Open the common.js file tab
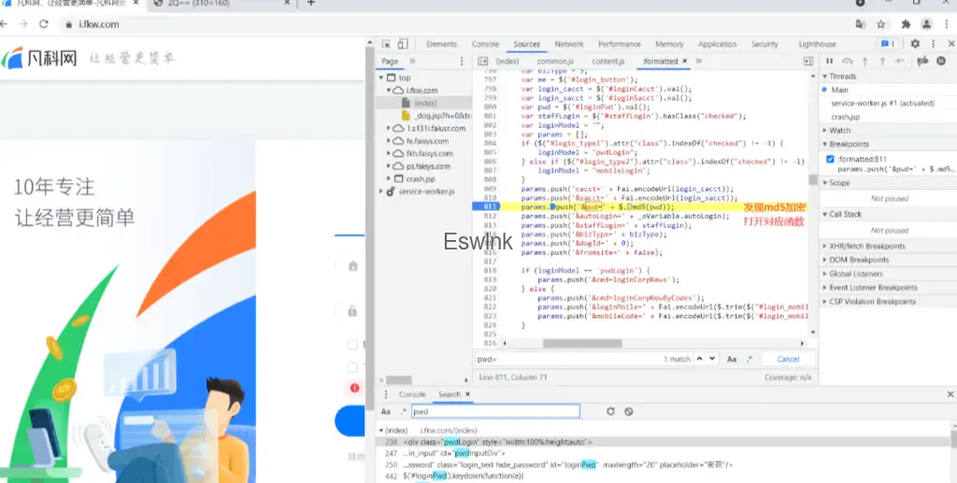Image resolution: width=957 pixels, height=483 pixels. 555,61
